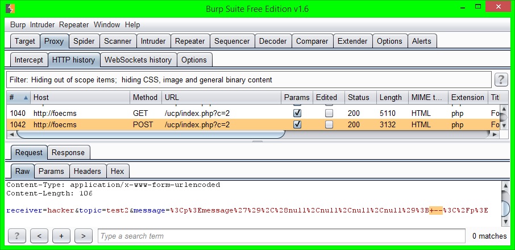This screenshot has height=250, width=515.
Task: Select the Request tab
Action: click(29, 153)
